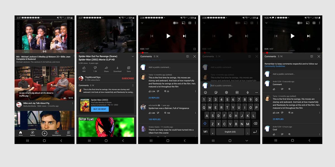335x167 pixels.
Task: Tap the Cast icon on the video player
Action: click(184, 23)
